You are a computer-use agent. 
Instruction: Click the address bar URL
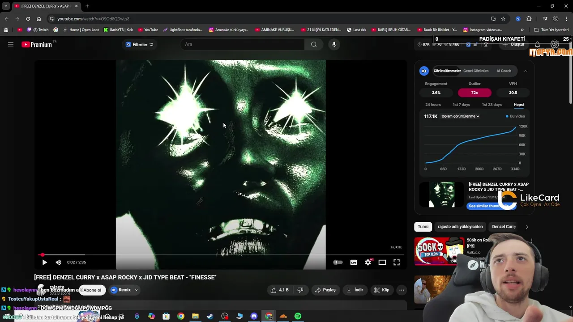point(93,19)
